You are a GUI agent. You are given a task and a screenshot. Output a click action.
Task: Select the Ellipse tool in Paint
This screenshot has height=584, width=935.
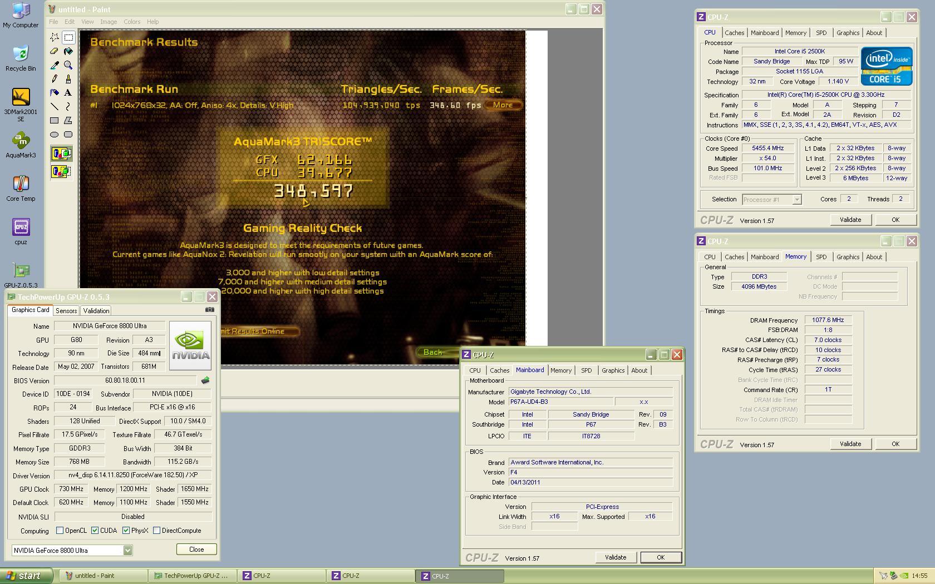tap(55, 134)
